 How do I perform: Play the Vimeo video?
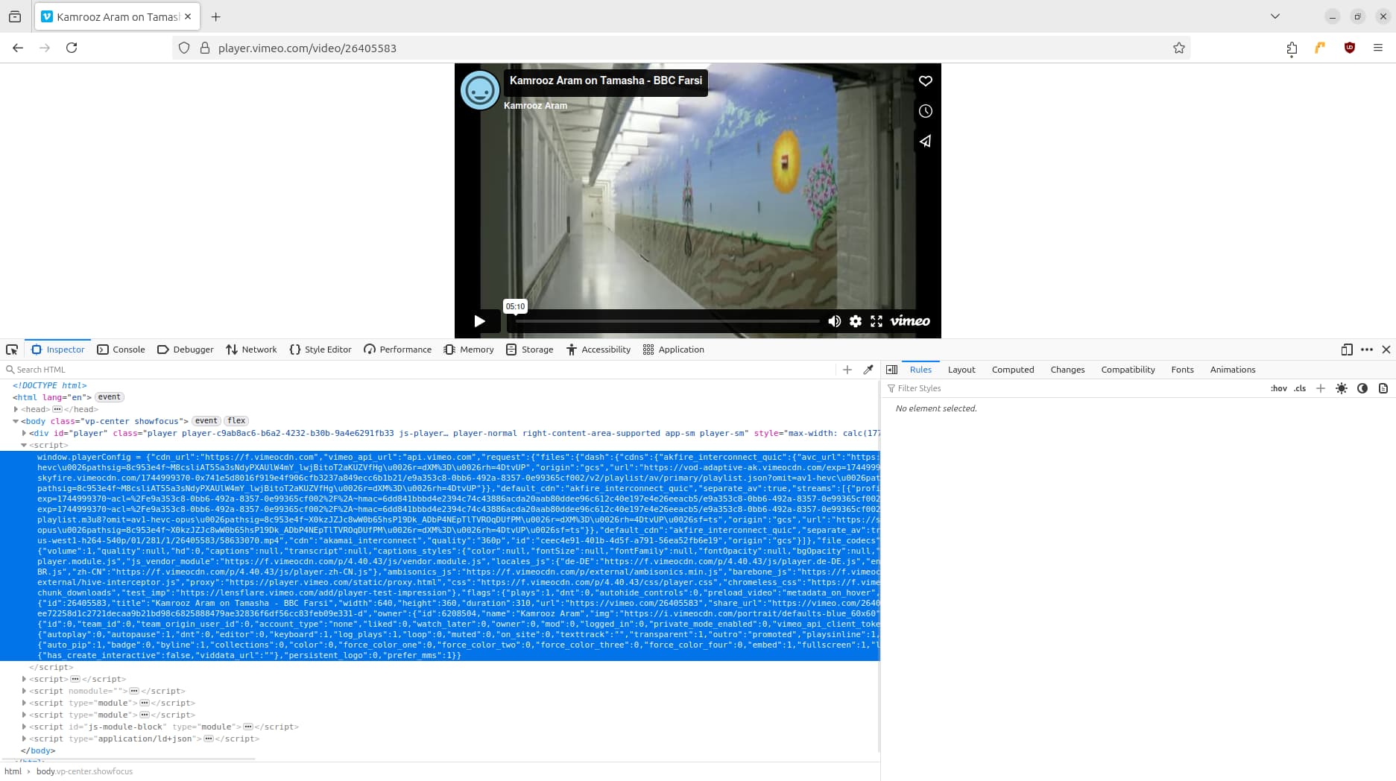pyautogui.click(x=479, y=321)
